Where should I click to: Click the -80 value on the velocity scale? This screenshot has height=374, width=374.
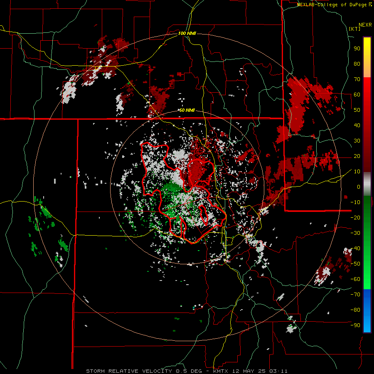coord(355,310)
